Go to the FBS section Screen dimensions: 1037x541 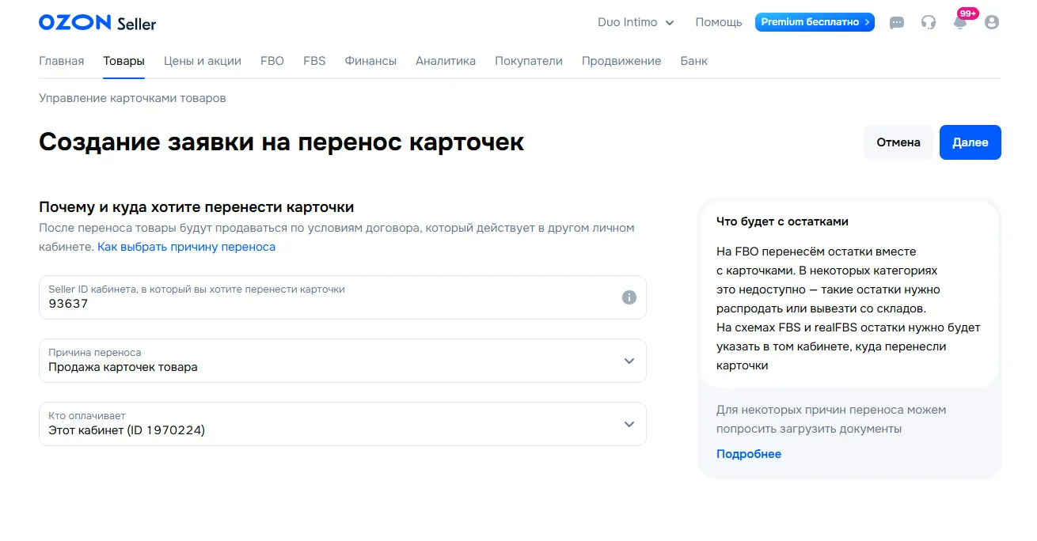point(314,60)
